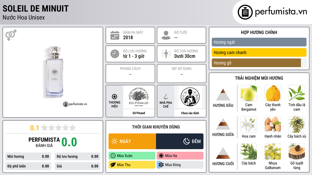Viewport: 312px width, 175px height.
Task: Click the Độ lưu hương 0.00 score row
Action: click(77, 156)
